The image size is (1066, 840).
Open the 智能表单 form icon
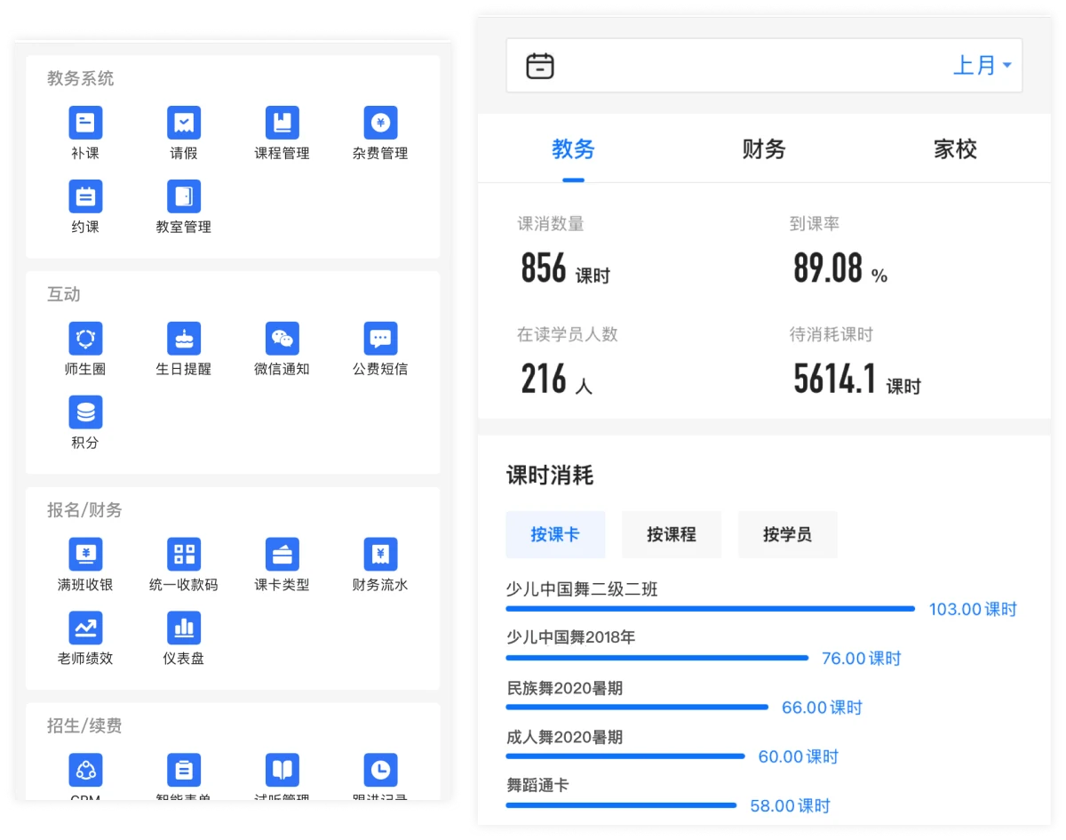coord(184,771)
